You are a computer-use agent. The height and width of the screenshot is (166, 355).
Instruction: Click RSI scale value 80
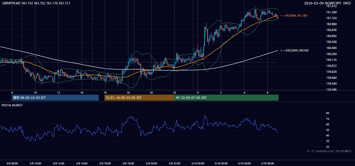tap(327, 113)
